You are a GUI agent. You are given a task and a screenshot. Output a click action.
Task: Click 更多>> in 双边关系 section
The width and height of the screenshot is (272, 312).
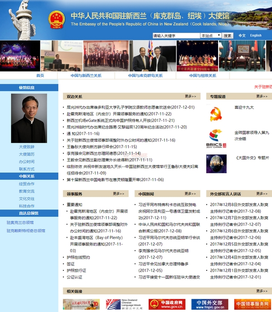(x=190, y=96)
